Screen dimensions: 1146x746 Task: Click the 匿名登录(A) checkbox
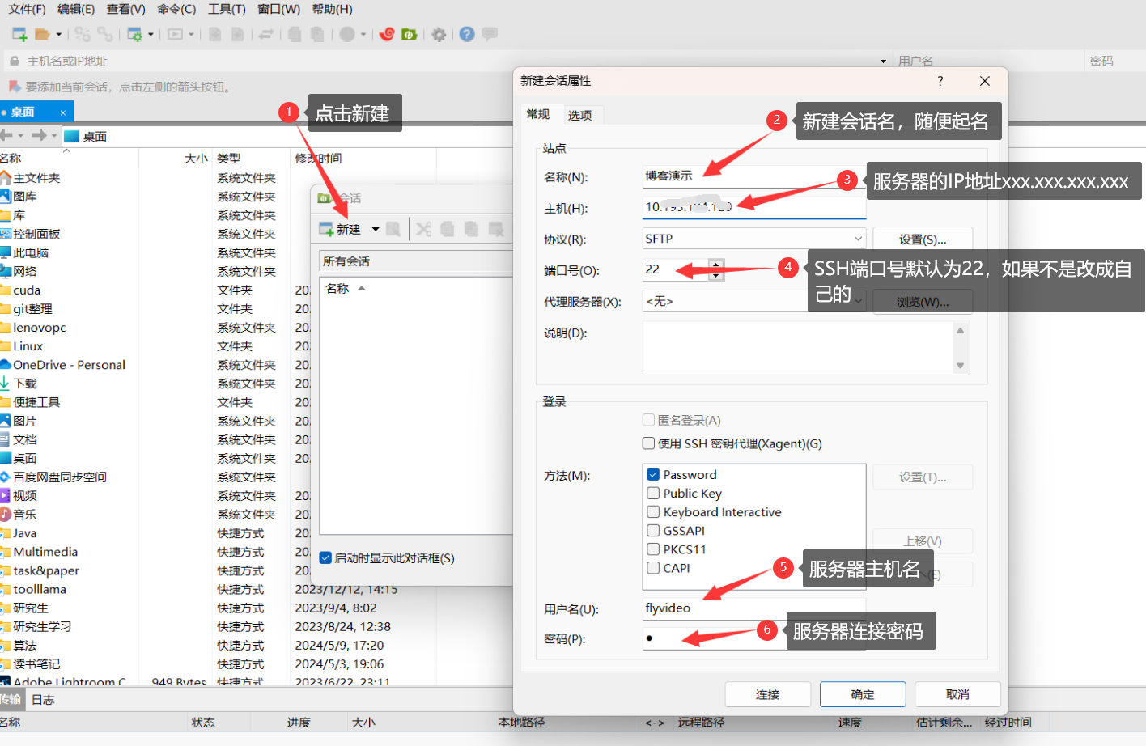[648, 420]
